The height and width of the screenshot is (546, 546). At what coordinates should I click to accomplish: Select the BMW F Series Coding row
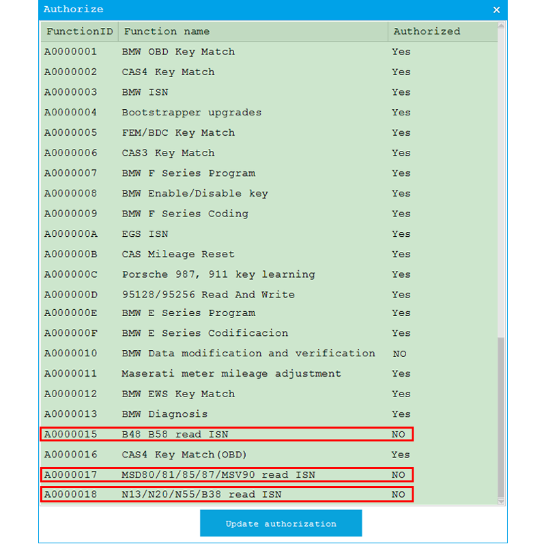click(269, 214)
